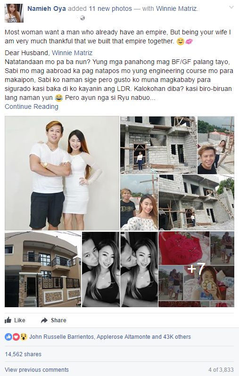Expand the post with Continue Reading
Screen dimensions: 239x376
point(32,106)
